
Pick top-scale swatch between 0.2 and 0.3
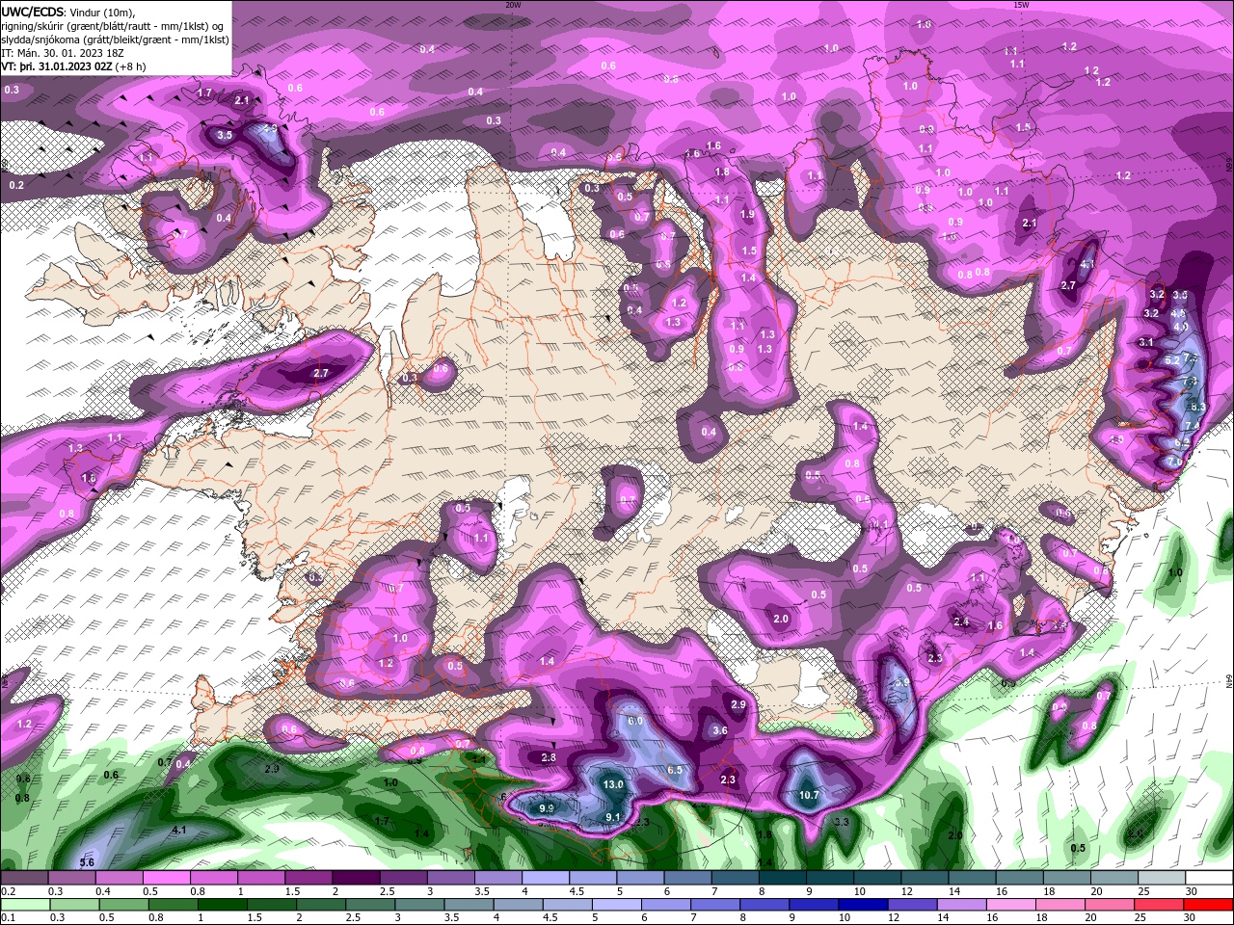click(24, 878)
